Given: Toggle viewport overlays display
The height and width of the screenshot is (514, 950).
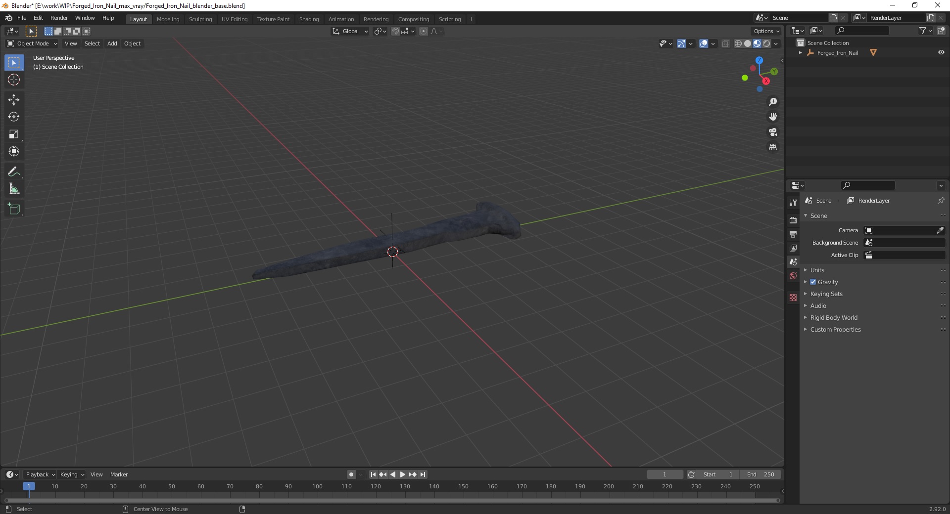Looking at the screenshot, I should [704, 43].
